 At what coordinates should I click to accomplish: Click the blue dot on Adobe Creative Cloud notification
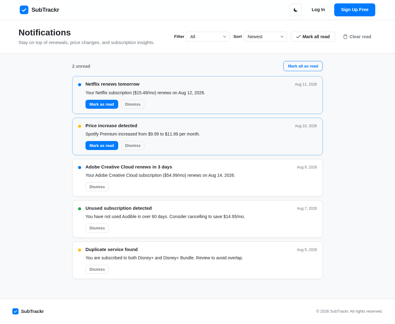[80, 168]
